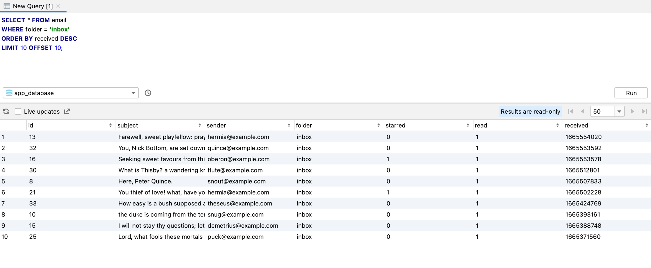
Task: Enable the Live updates checkbox
Action: tap(18, 111)
